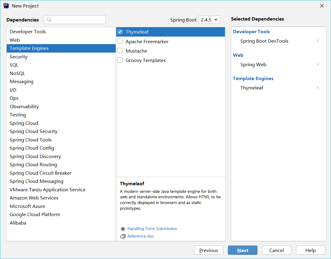Tick the Mustache checkbox
331x259 pixels.
point(120,51)
